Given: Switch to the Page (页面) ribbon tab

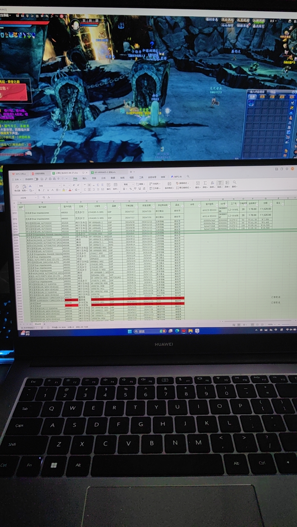Looking at the screenshot, I should (94, 178).
